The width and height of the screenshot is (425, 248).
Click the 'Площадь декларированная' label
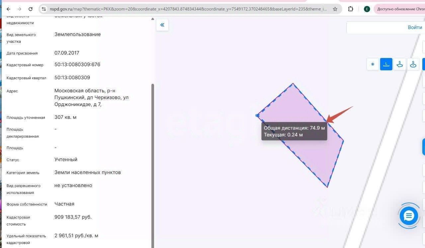23,133
